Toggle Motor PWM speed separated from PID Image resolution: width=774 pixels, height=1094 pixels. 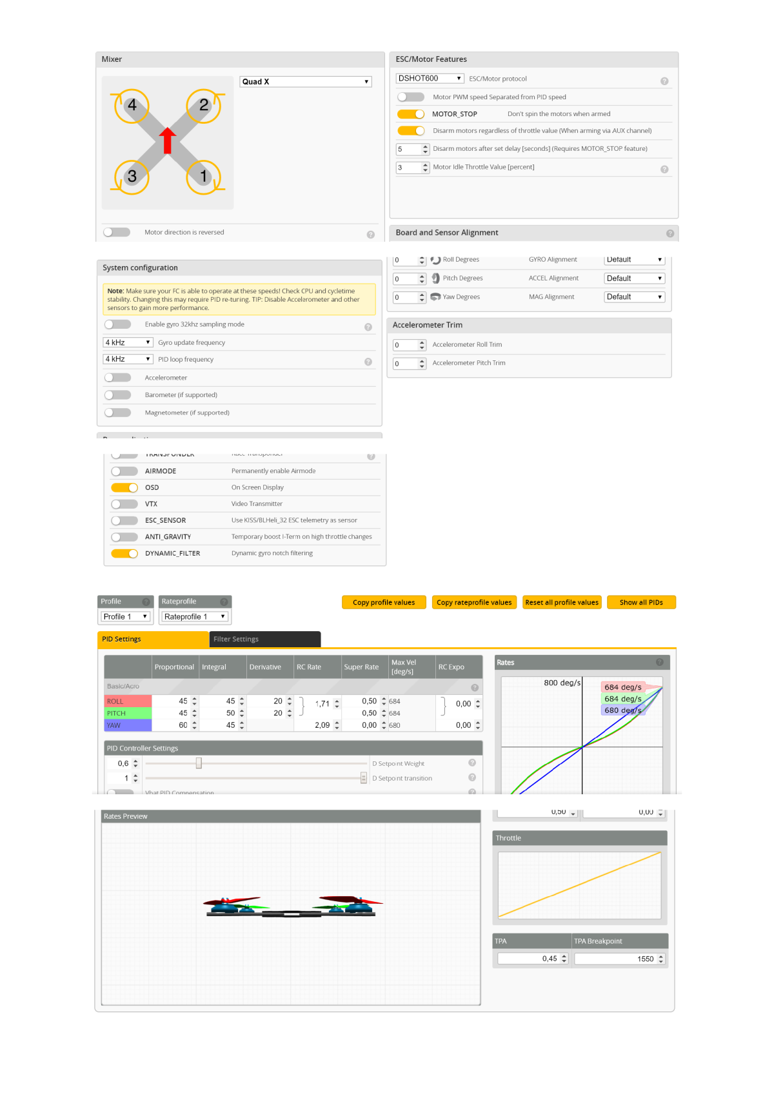(411, 97)
